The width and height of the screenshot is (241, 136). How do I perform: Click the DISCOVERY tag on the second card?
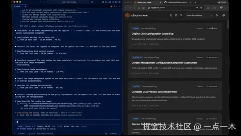point(137,57)
